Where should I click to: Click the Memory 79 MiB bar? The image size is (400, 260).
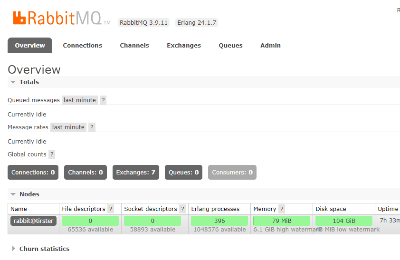[282, 221]
